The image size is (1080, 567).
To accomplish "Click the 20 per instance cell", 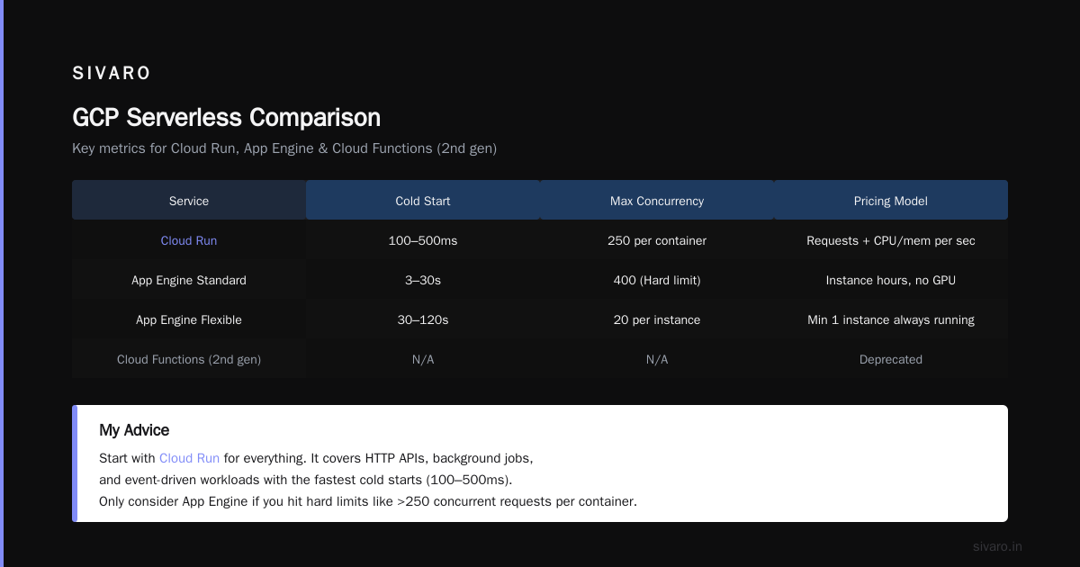I will 657,319.
